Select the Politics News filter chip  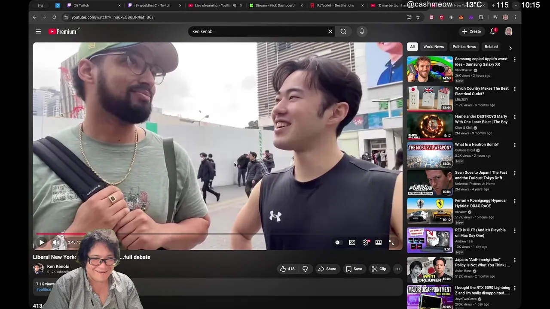coord(464,47)
